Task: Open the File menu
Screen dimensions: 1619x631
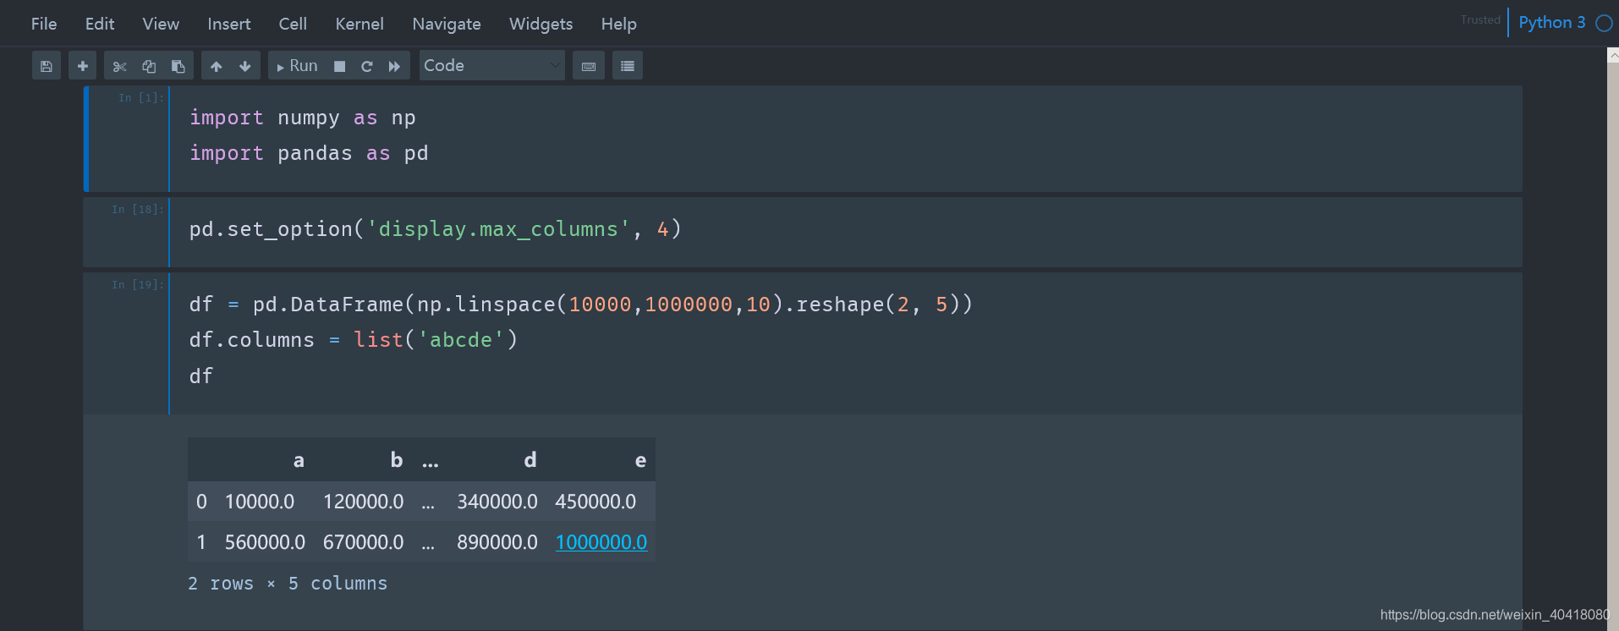Action: point(44,24)
